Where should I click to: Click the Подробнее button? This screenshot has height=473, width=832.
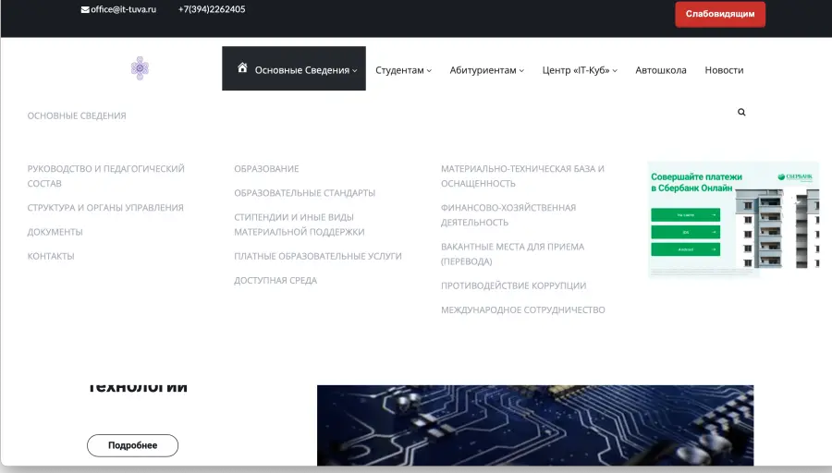point(132,445)
